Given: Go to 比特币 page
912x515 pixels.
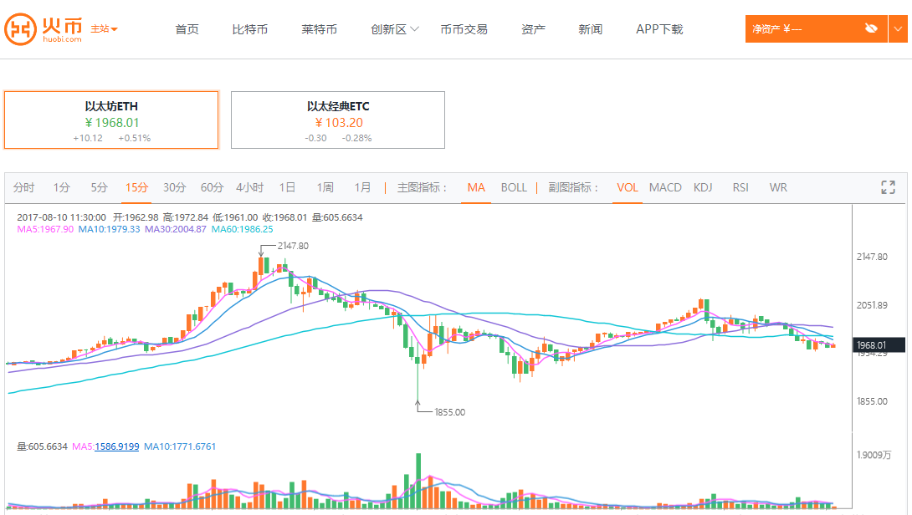Looking at the screenshot, I should tap(250, 29).
